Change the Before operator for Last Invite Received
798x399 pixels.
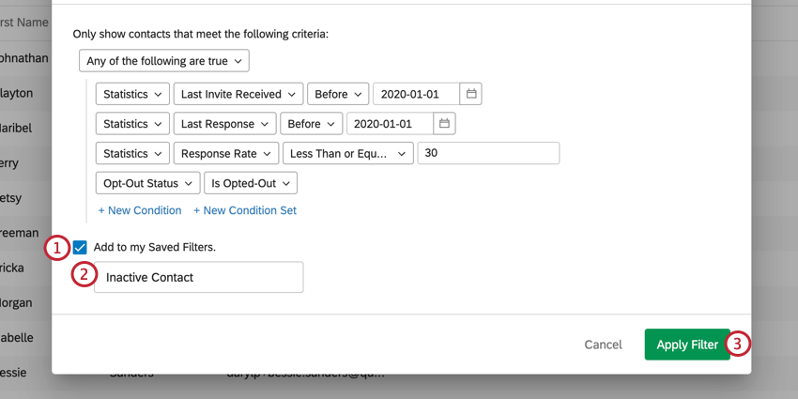[338, 94]
